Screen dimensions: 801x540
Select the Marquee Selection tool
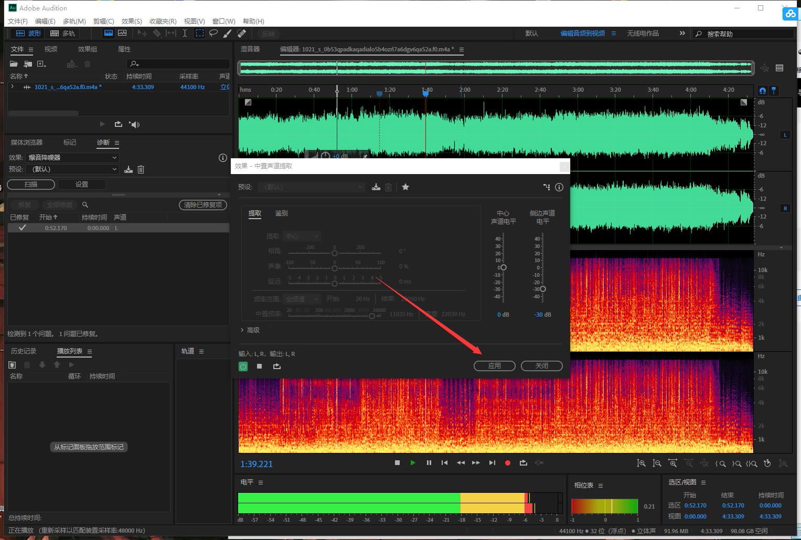pos(200,33)
